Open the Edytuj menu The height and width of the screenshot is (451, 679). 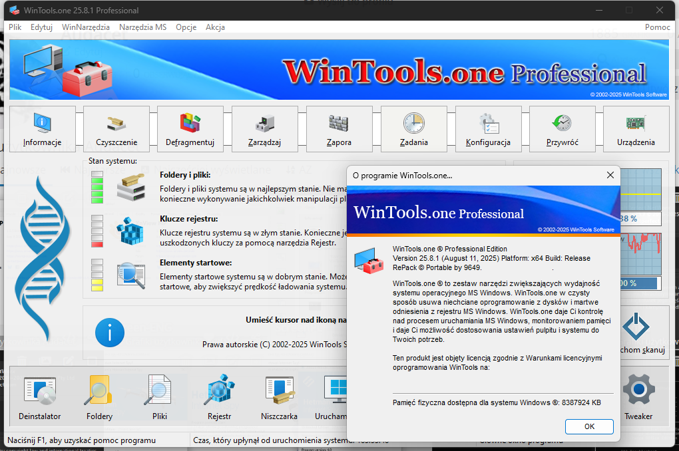pyautogui.click(x=41, y=27)
